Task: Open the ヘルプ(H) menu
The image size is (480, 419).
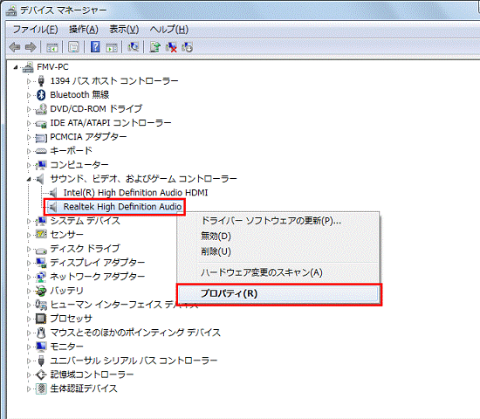Action: coord(169,30)
